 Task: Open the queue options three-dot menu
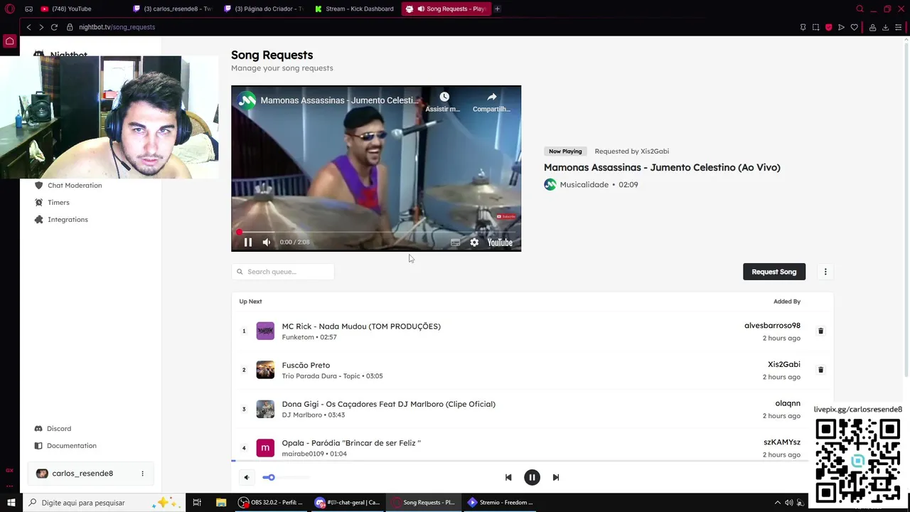coord(825,272)
